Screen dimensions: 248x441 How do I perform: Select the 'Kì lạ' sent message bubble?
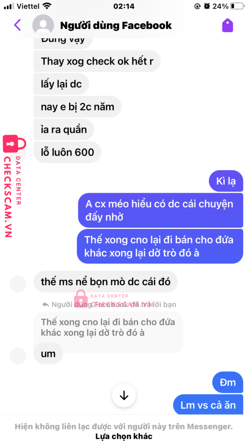[x=226, y=181]
